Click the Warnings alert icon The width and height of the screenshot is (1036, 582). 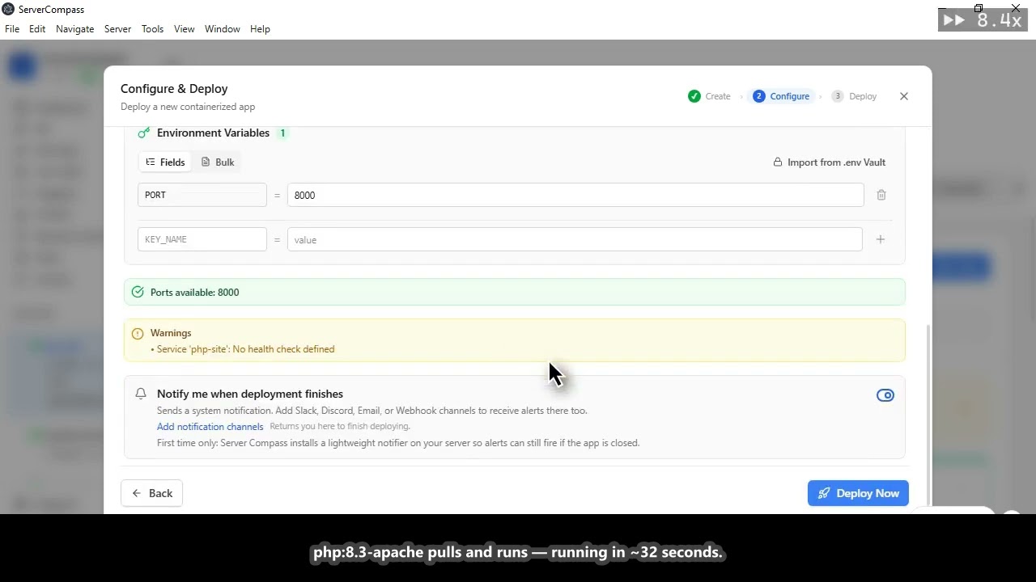[138, 333]
